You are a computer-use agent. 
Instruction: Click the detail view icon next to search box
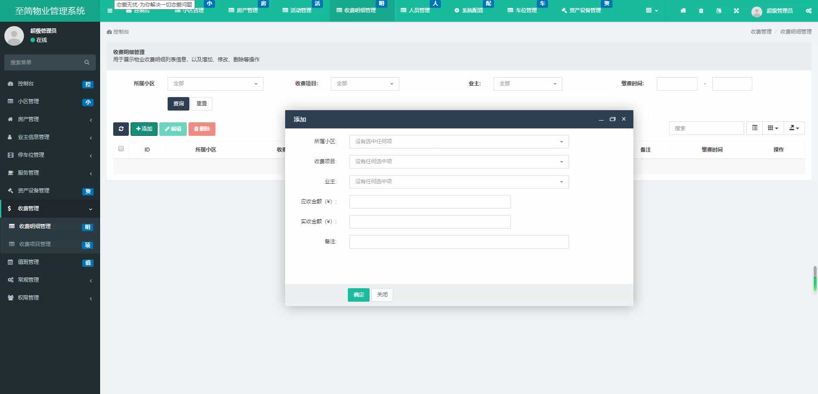[x=754, y=128]
